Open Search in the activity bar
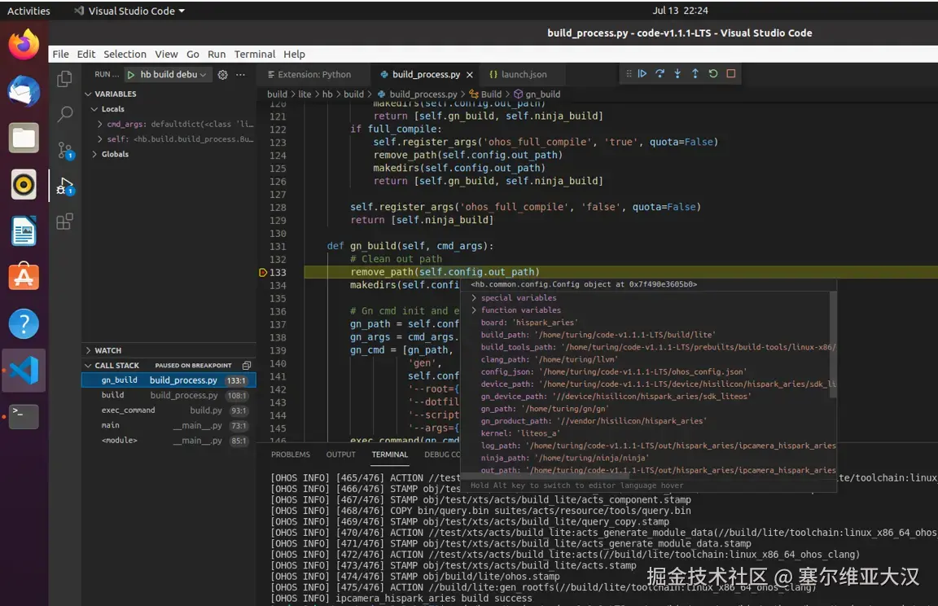 point(65,114)
